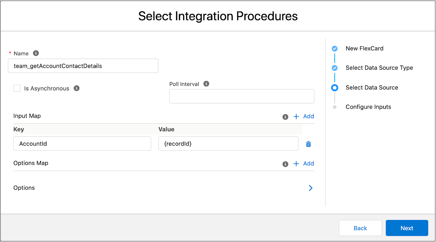This screenshot has height=242, width=436.
Task: Click the completed checkmark on New FlexCard step
Action: [x=334, y=48]
